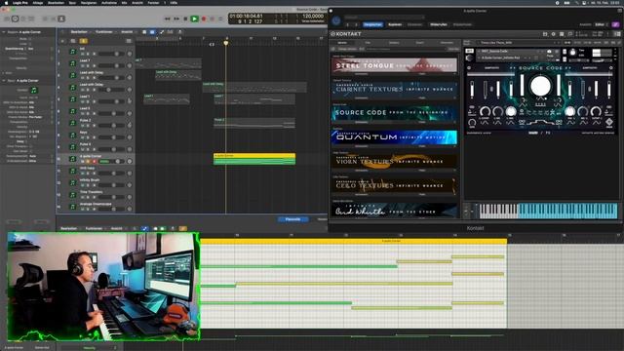
Task: Click the Vergleichen button in plug-in header
Action: coord(372,24)
